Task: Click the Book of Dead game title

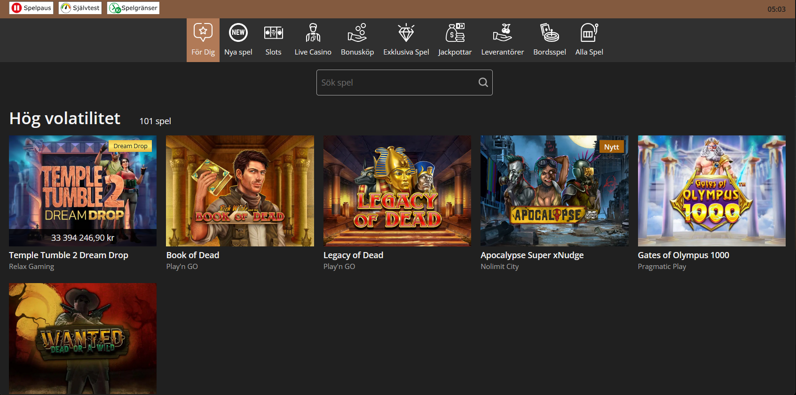Action: (x=193, y=255)
